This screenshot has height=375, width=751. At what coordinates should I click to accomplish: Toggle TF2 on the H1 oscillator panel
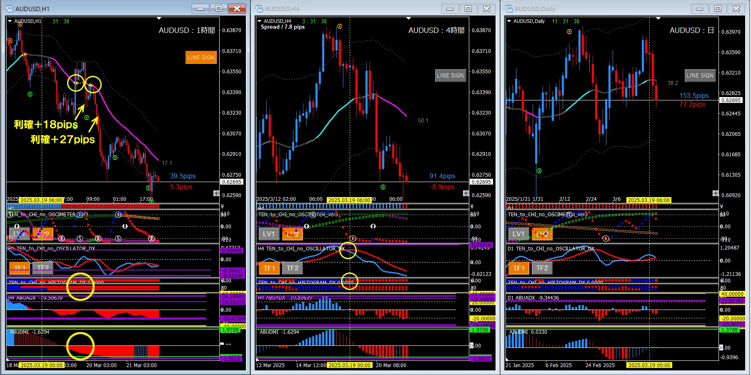pyautogui.click(x=43, y=268)
